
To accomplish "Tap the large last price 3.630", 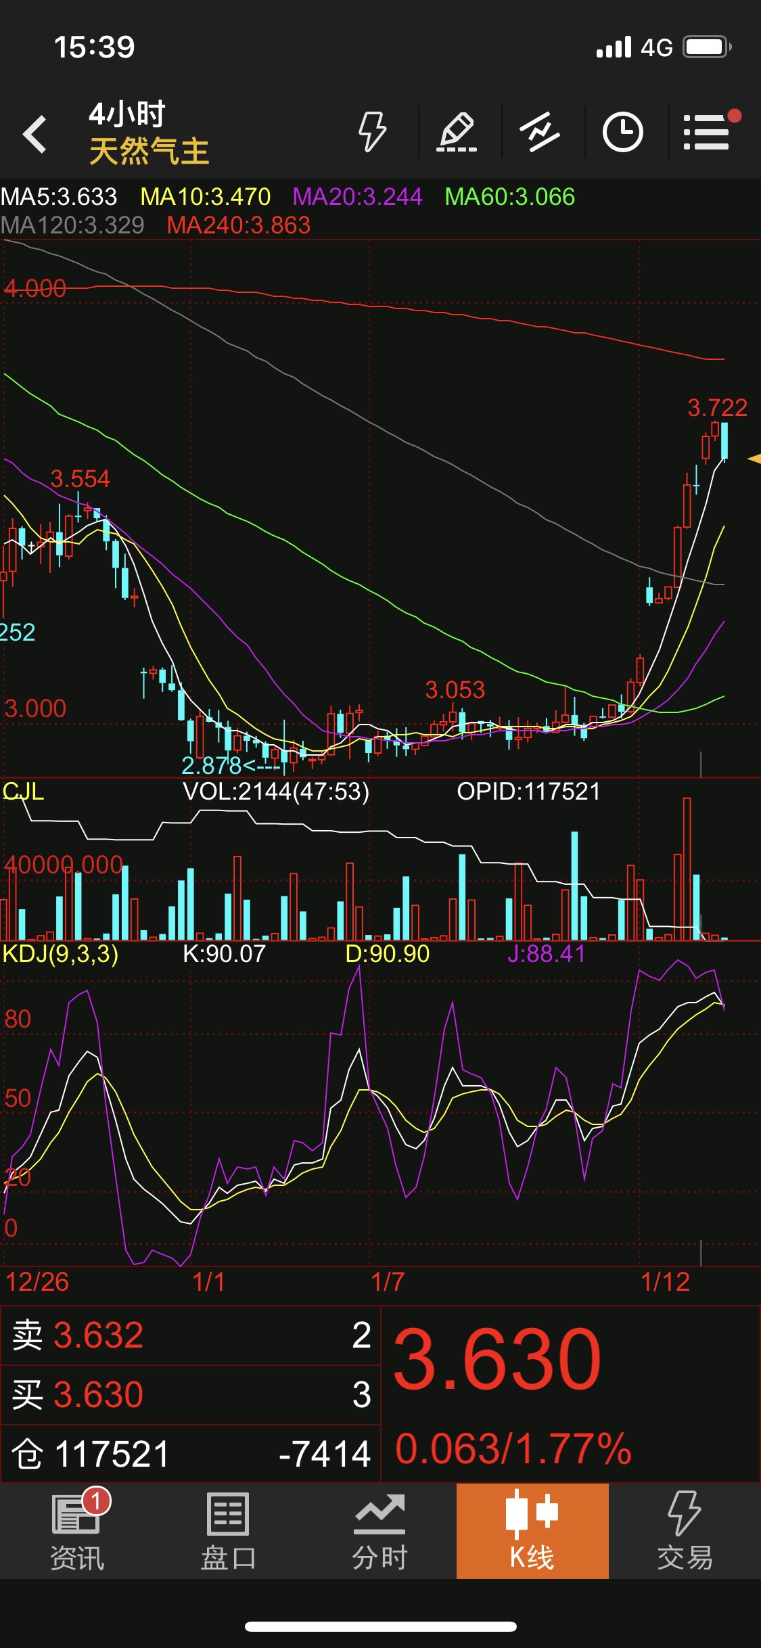I will click(x=497, y=1360).
